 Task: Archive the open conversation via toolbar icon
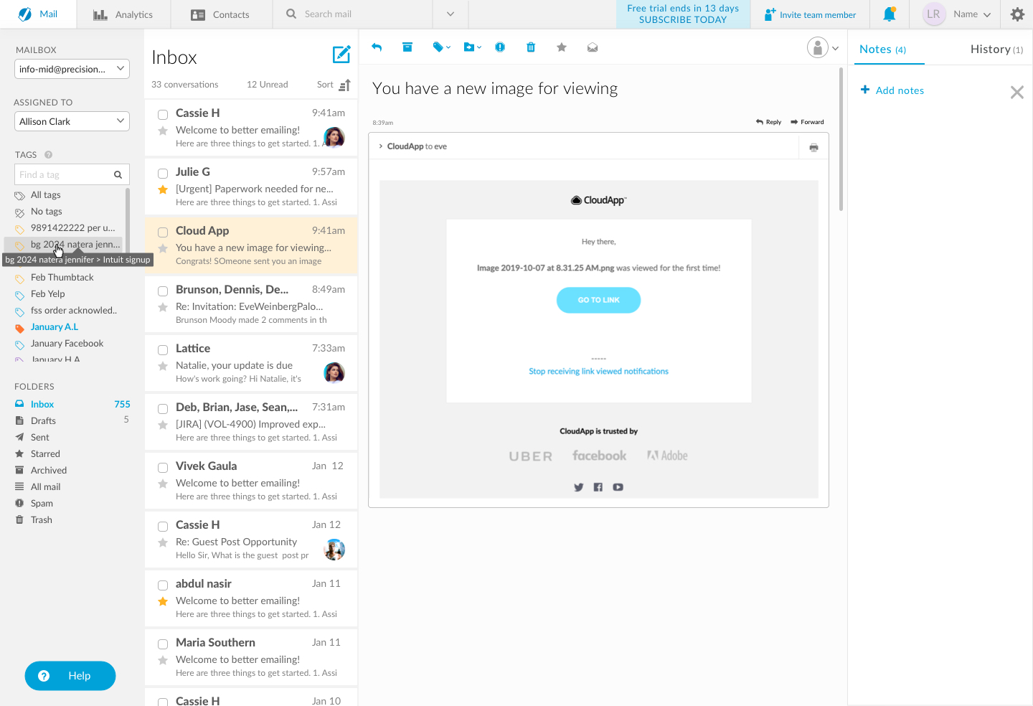pyautogui.click(x=407, y=47)
